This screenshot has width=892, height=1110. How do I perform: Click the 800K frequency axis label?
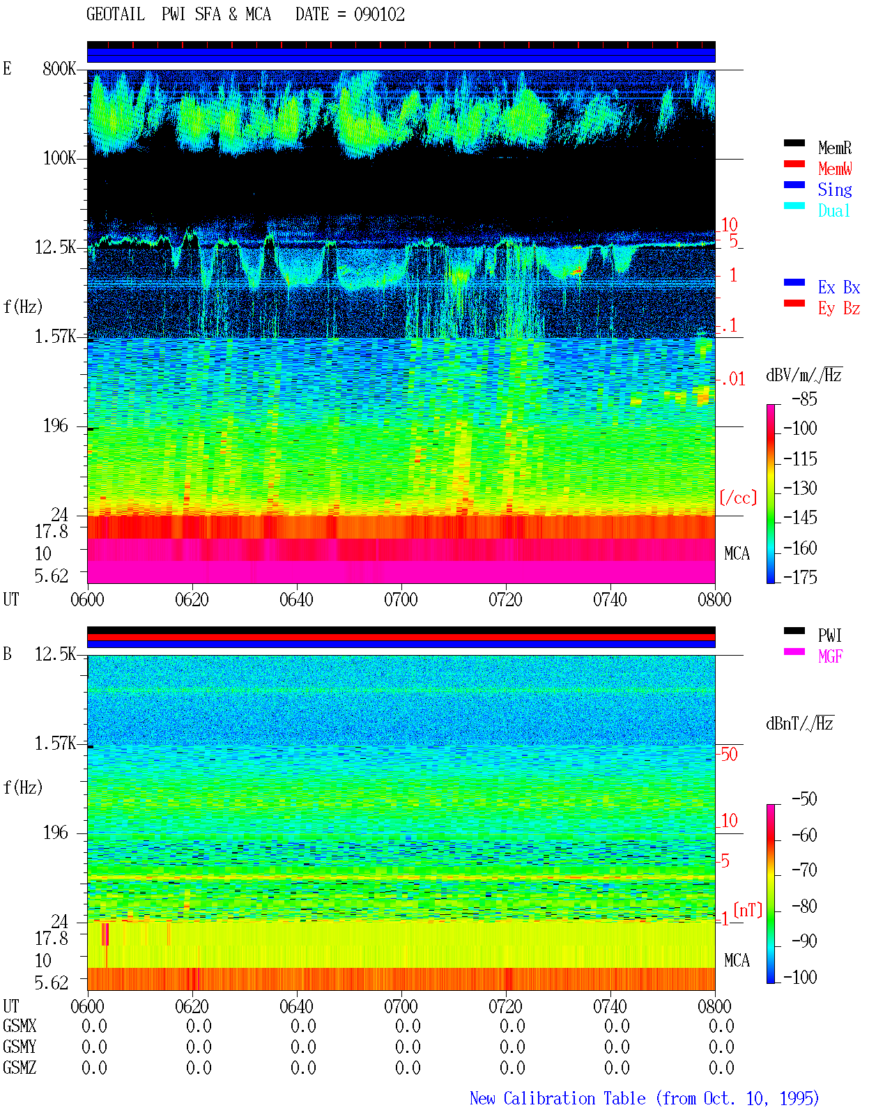59,69
